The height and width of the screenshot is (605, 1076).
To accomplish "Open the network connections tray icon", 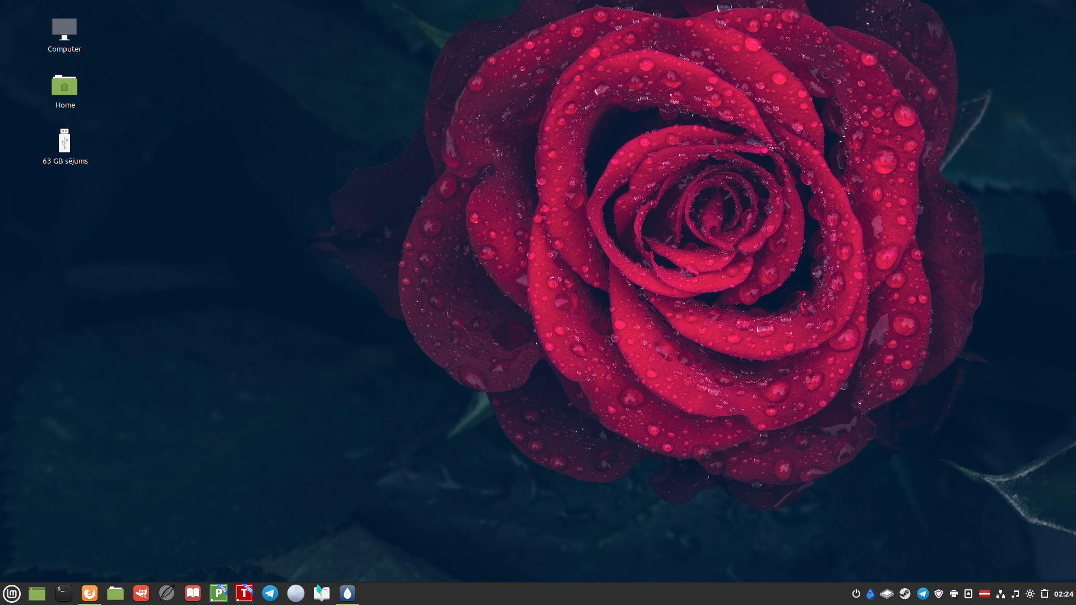I will click(x=1000, y=594).
